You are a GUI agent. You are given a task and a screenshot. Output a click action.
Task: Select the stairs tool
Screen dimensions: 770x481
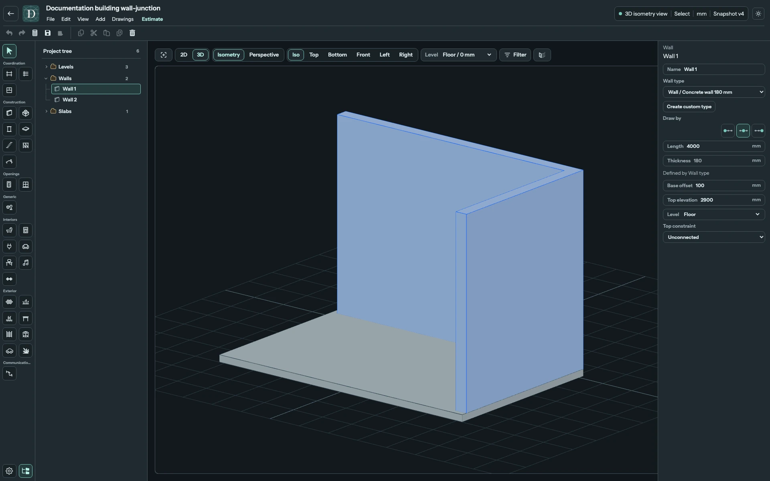9,146
